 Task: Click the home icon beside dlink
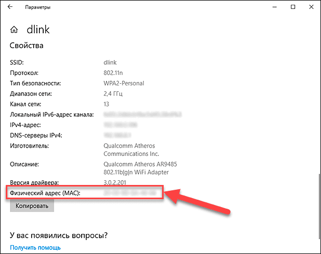click(15, 30)
